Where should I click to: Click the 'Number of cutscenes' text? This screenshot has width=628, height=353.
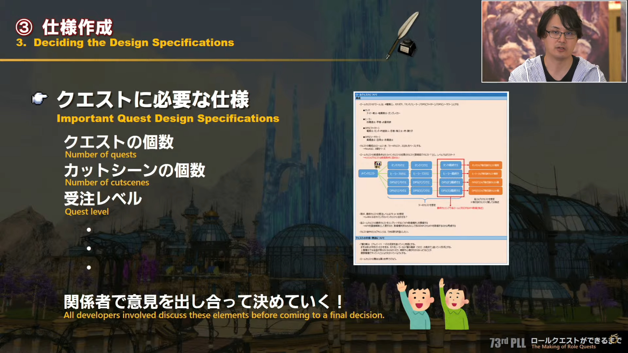[x=107, y=182]
